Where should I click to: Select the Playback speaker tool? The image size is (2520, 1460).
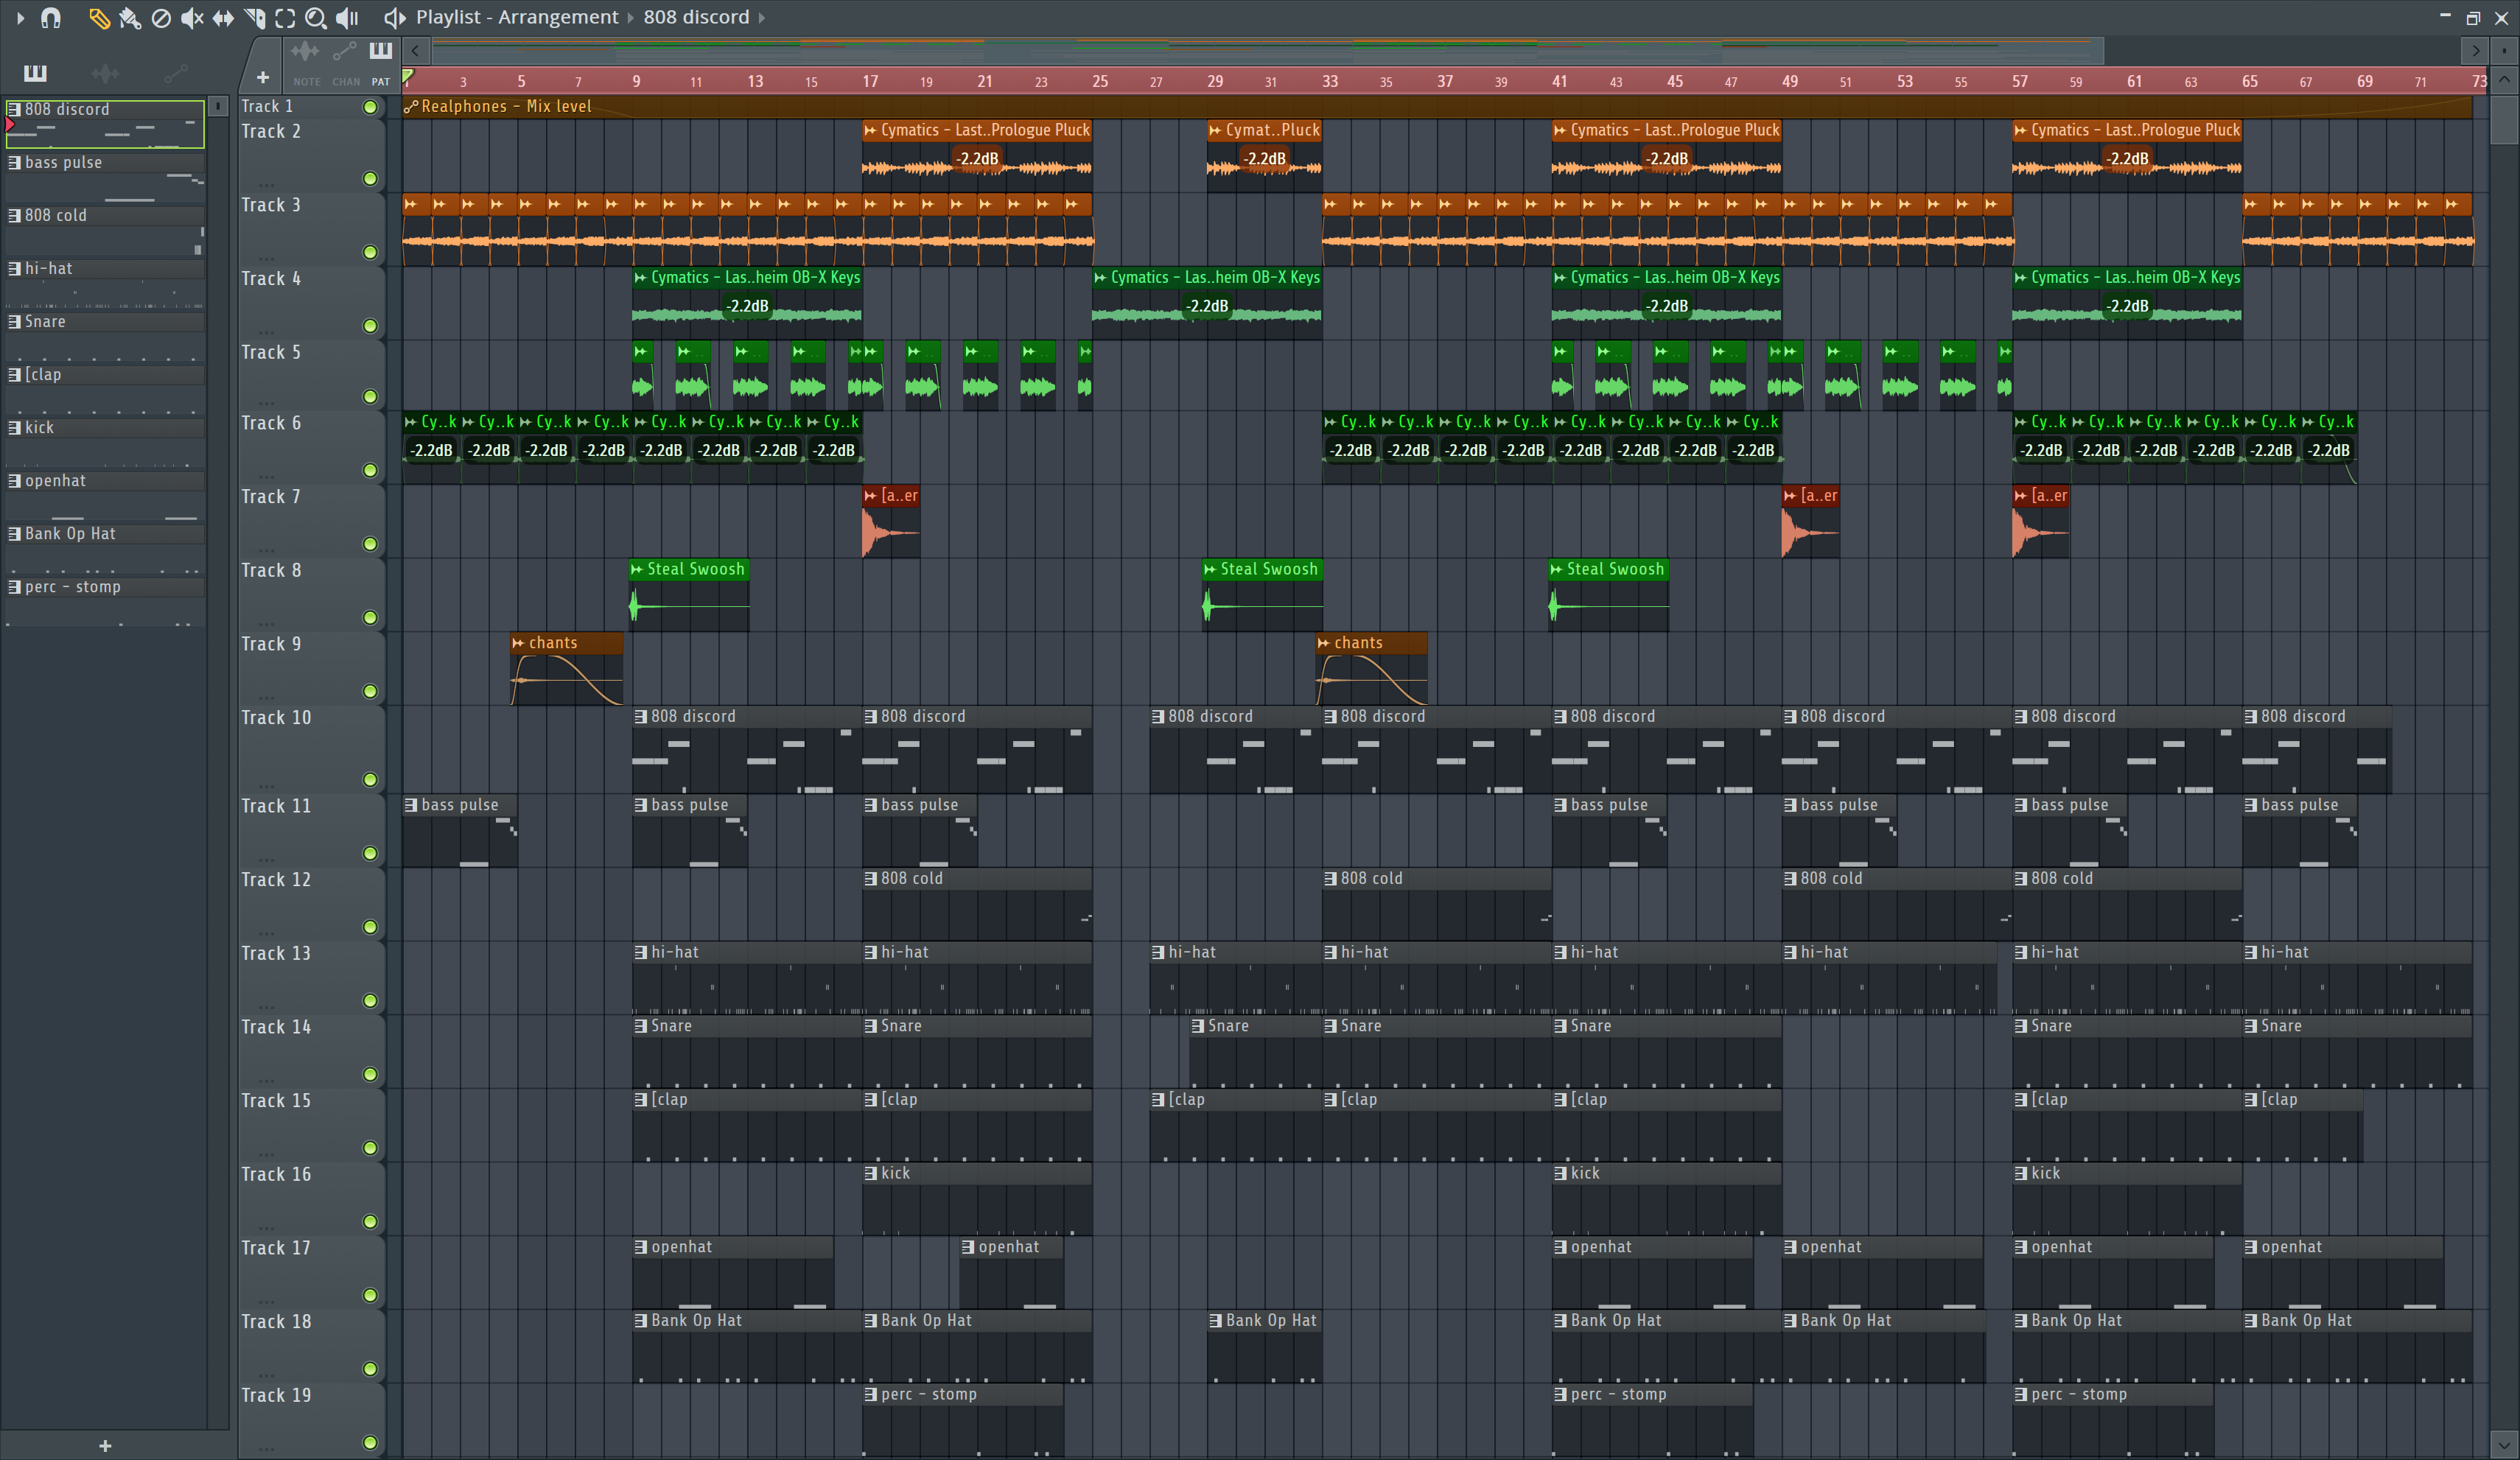[347, 17]
